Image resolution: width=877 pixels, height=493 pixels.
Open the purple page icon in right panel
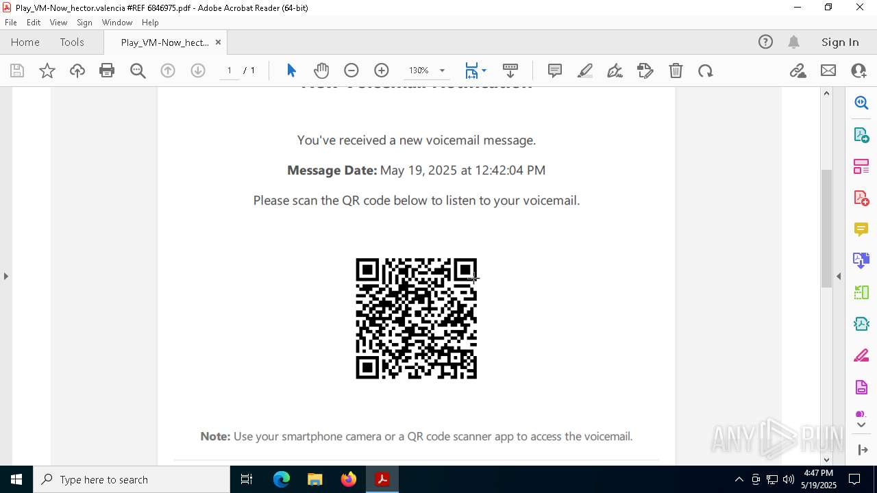click(861, 388)
